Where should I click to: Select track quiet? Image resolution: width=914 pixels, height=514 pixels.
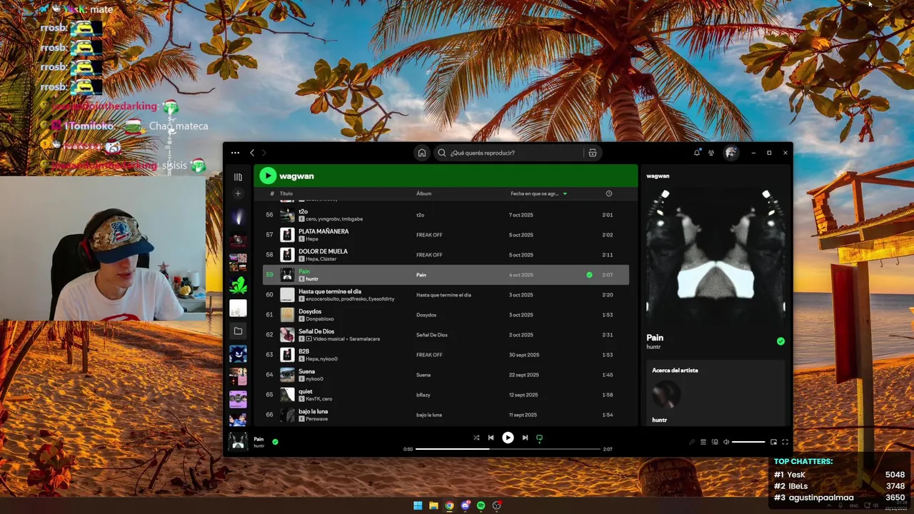coord(305,391)
